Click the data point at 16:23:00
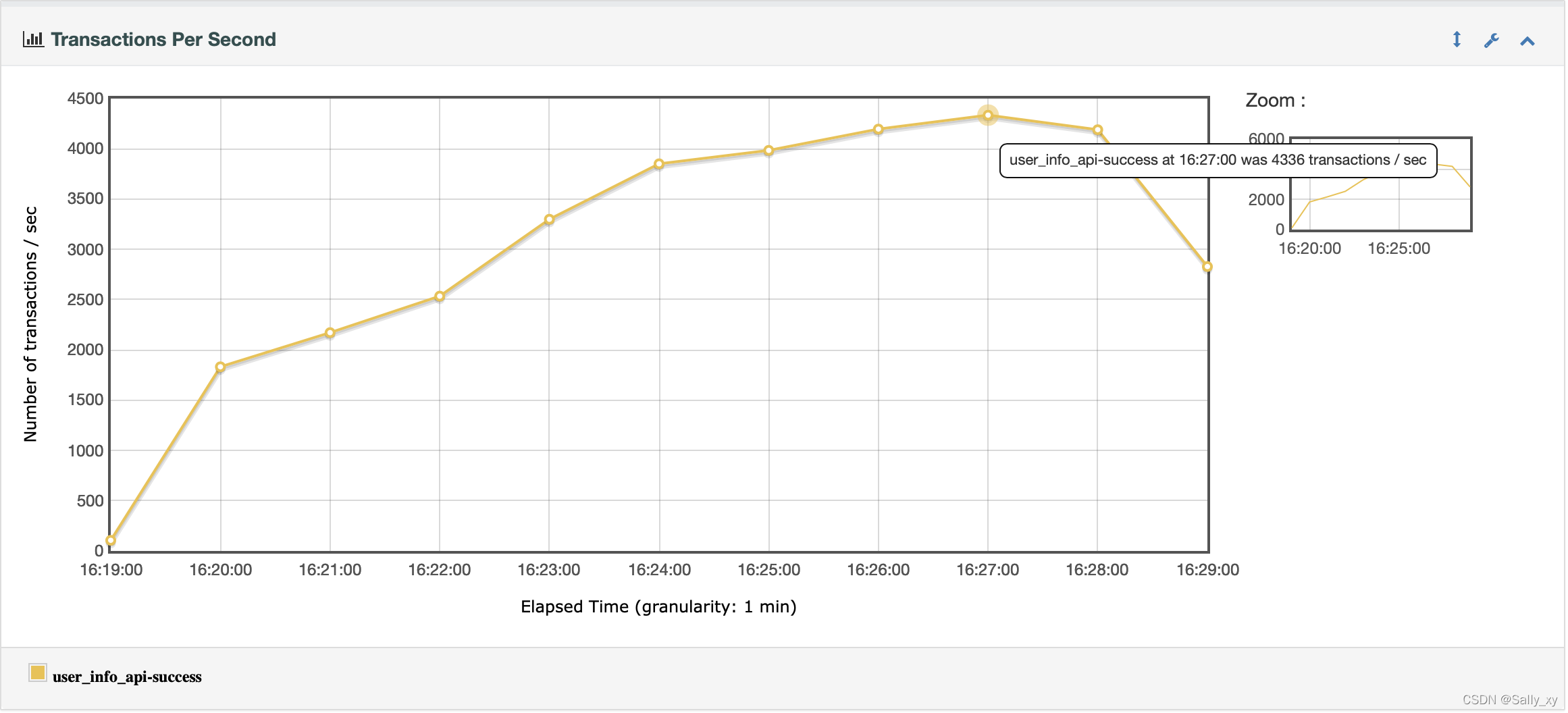This screenshot has height=713, width=1568. pyautogui.click(x=549, y=219)
